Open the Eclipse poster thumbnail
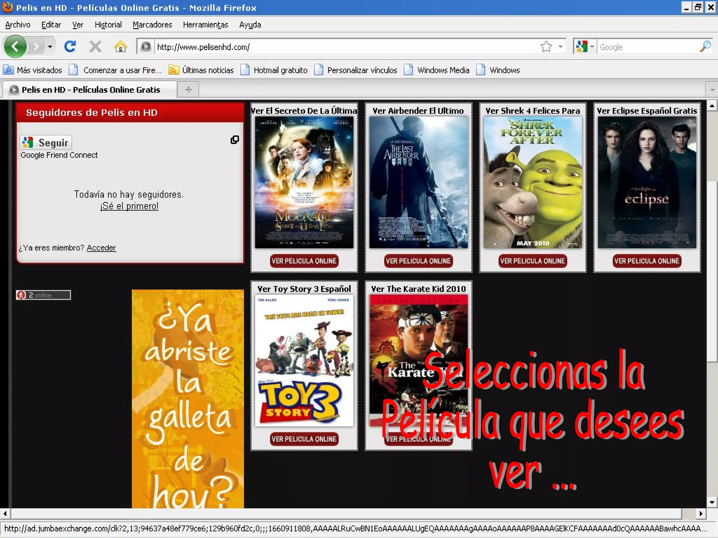Screen dimensions: 718x538 point(647,182)
